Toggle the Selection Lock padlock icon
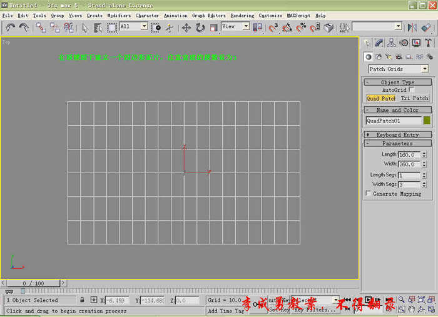 tap(82, 300)
